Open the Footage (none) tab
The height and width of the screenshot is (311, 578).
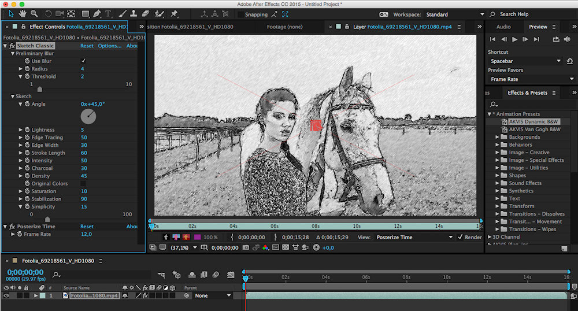coord(284,27)
